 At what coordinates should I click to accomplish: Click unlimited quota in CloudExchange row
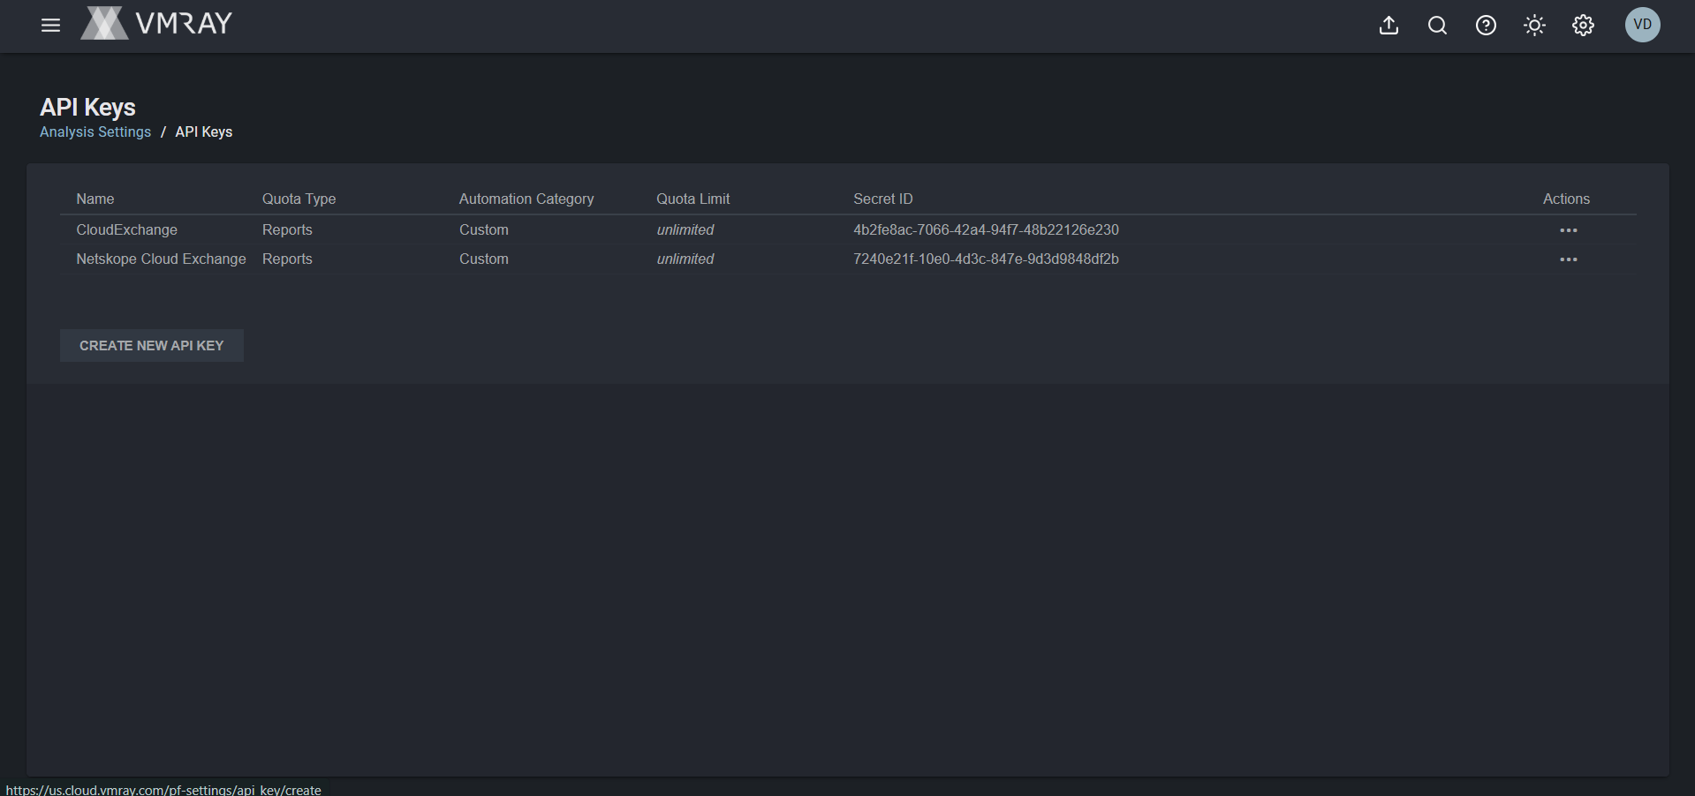coord(685,229)
